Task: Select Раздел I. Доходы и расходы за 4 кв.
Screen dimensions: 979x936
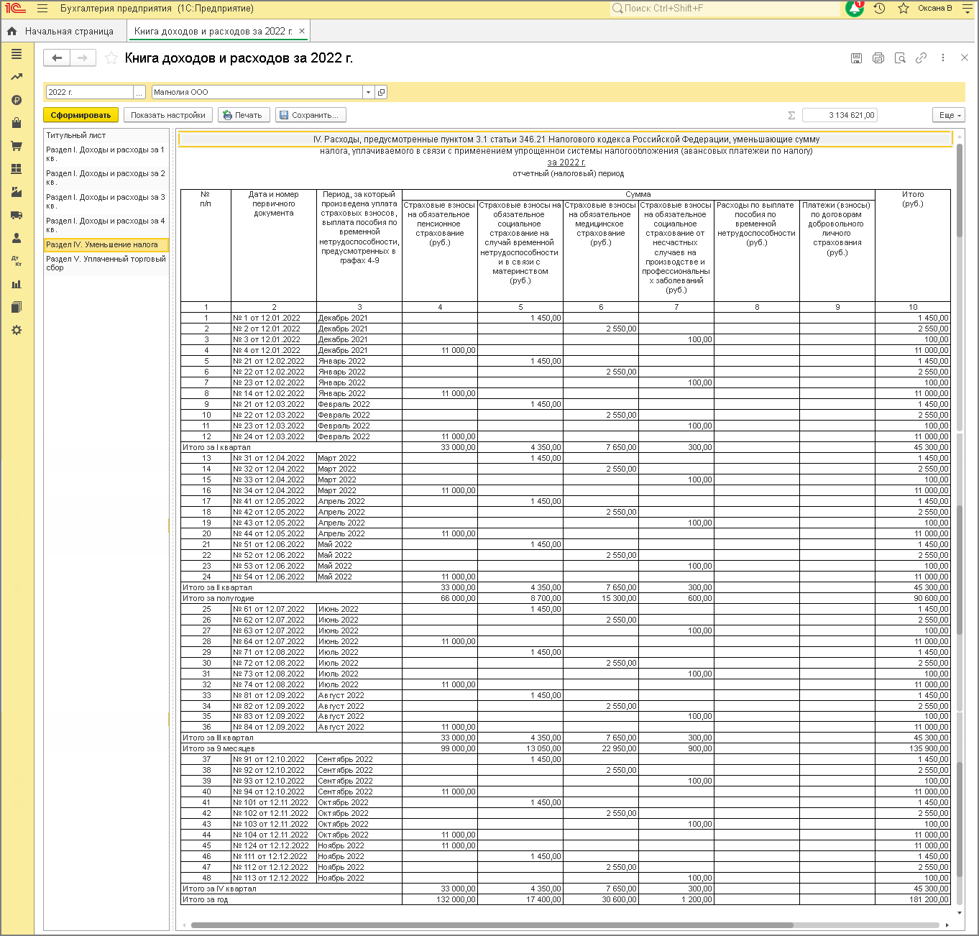Action: 106,225
